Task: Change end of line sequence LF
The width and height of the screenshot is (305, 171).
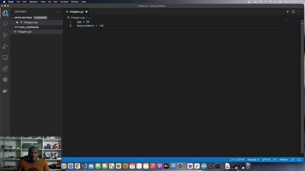Action: [274, 160]
